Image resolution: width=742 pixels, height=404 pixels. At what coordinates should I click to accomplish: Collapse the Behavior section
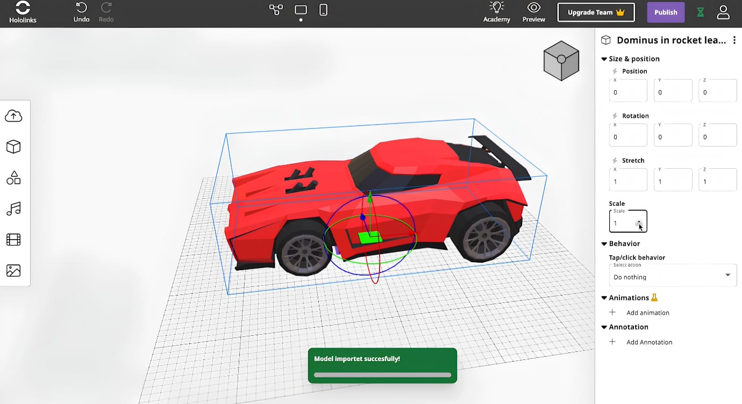[604, 244]
